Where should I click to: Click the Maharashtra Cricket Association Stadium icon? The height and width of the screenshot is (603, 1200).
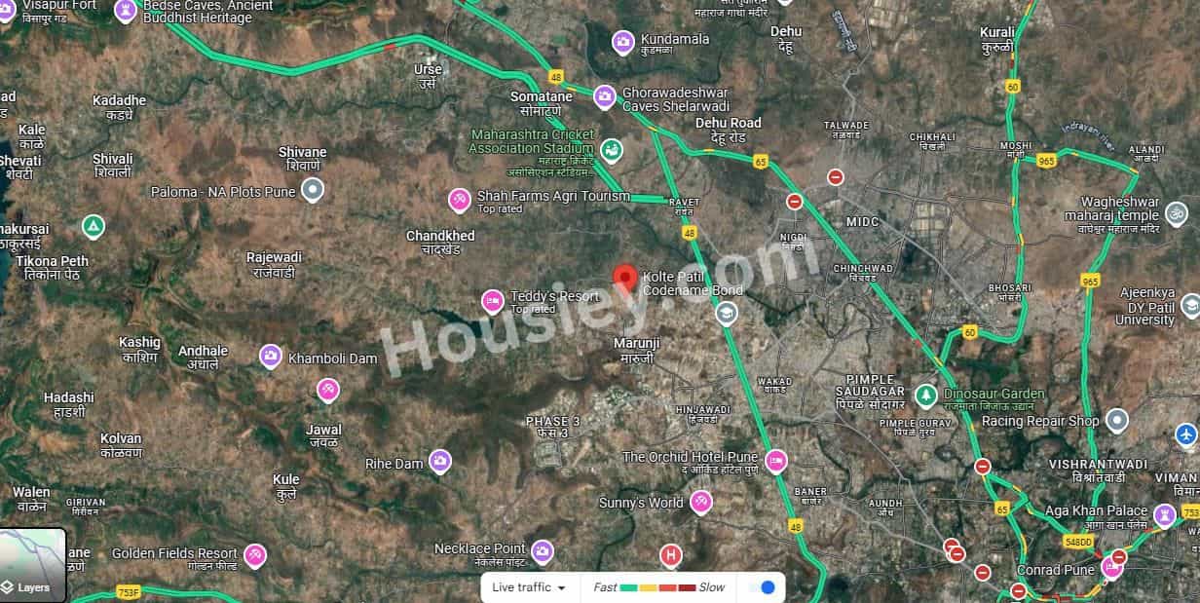(x=612, y=149)
